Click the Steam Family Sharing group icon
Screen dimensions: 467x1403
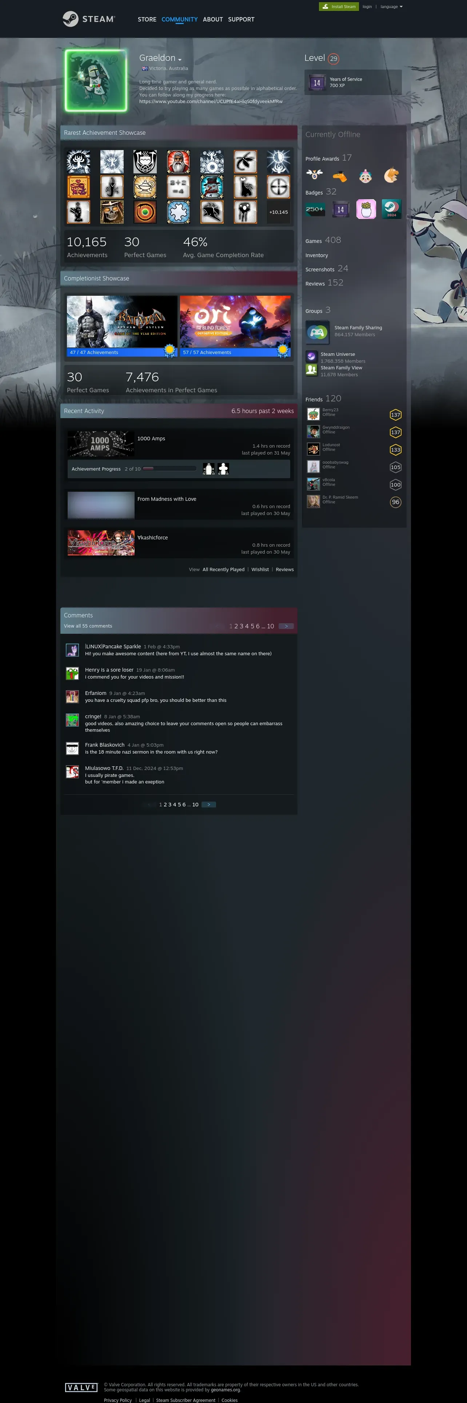318,332
